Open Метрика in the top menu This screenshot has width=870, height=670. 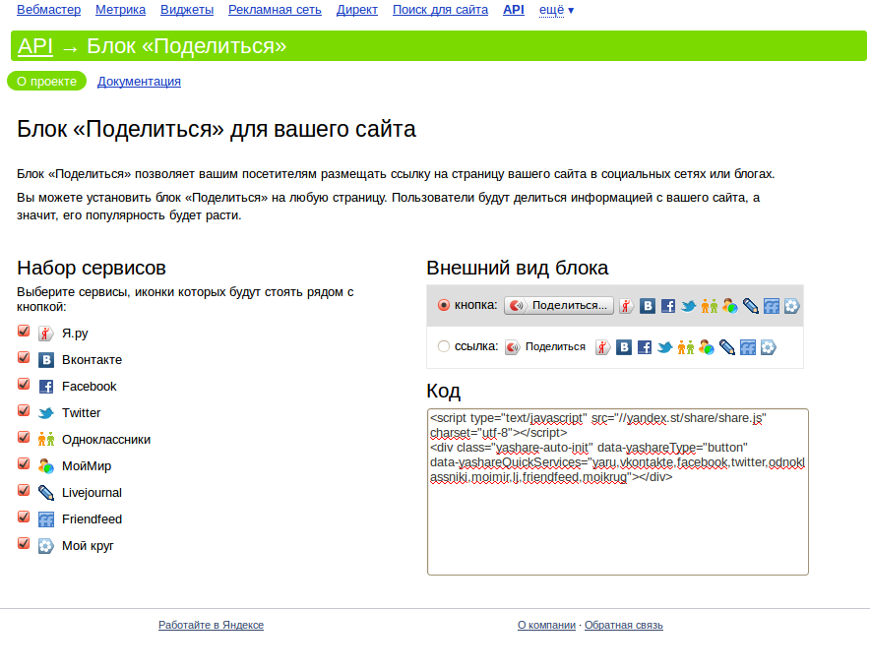coord(121,10)
